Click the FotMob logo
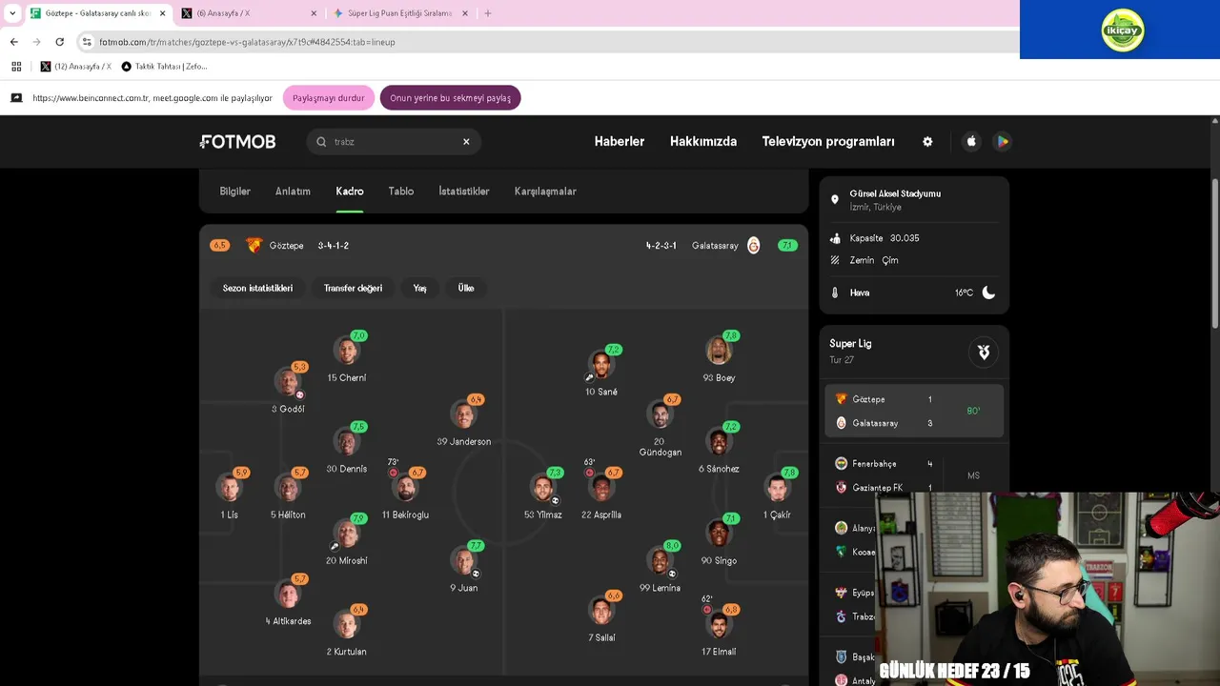 point(238,142)
